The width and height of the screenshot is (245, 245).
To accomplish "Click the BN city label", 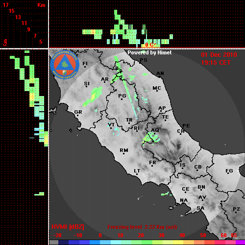I will [x=201, y=187].
